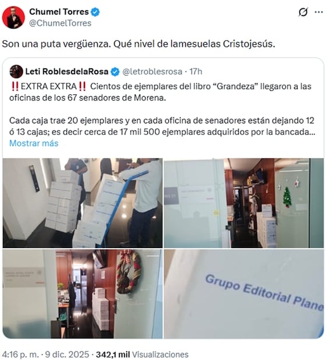Open the @ChumelTorres handle link
This screenshot has width=329, height=361.
pos(61,23)
